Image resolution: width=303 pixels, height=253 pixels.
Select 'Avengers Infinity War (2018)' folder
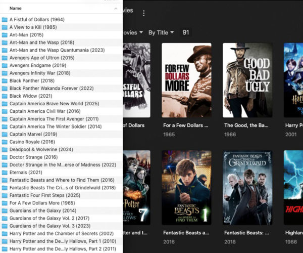pyautogui.click(x=61, y=73)
